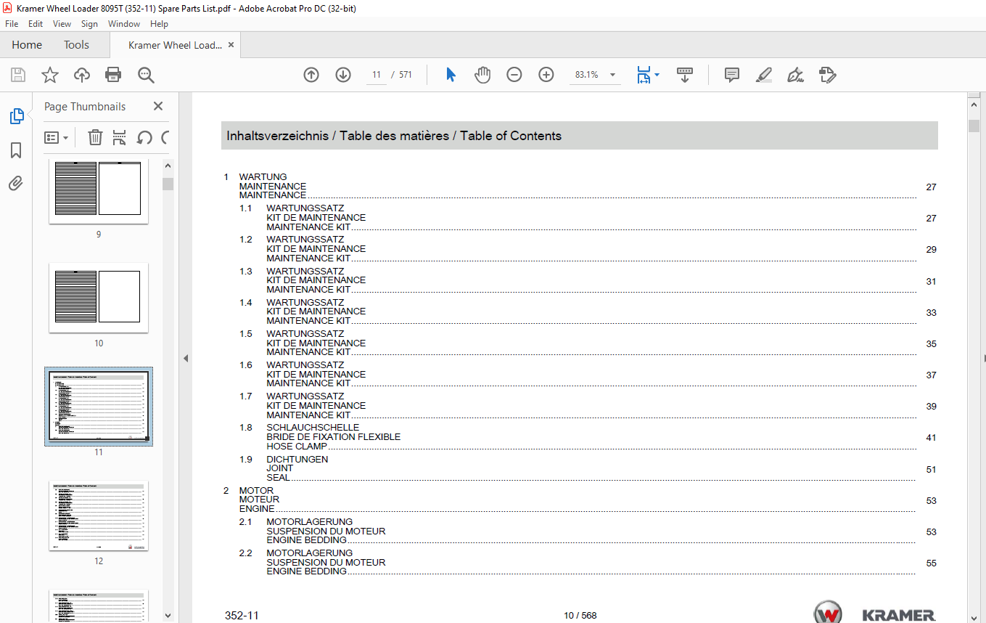Viewport: 986px width, 623px height.
Task: Go to the next page arrow
Action: [x=343, y=75]
